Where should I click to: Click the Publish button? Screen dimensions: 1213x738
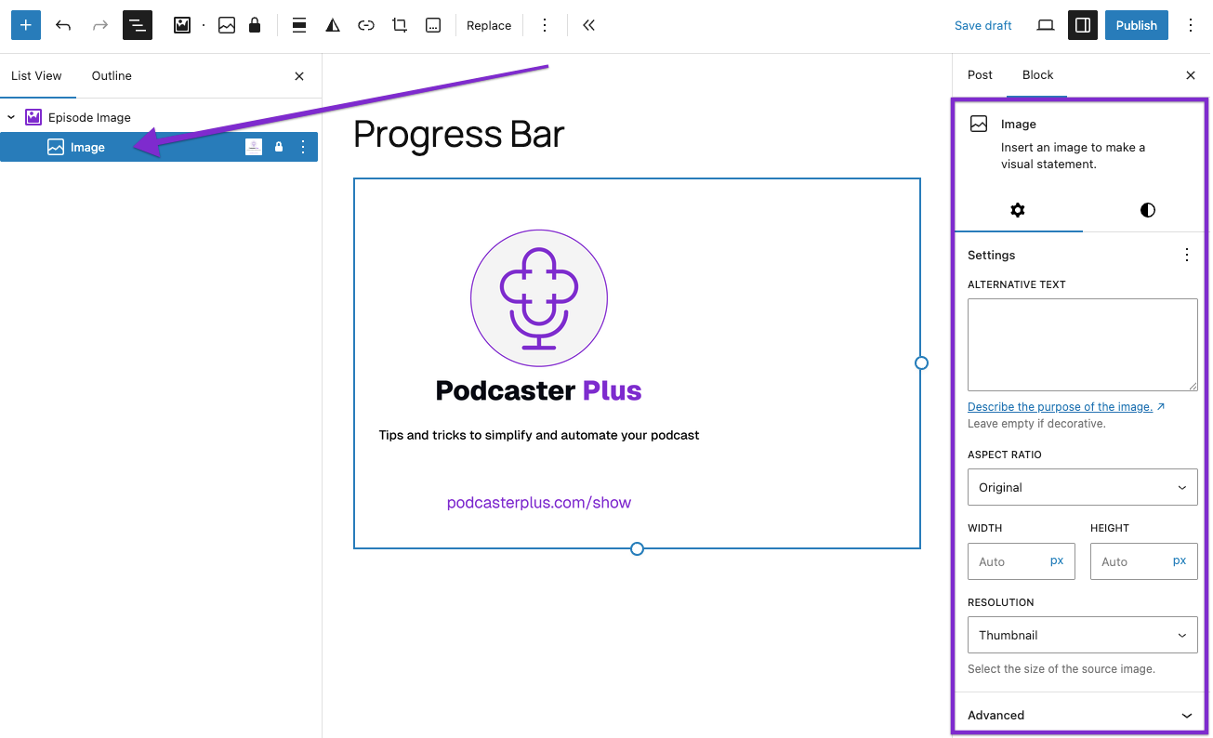click(x=1136, y=25)
